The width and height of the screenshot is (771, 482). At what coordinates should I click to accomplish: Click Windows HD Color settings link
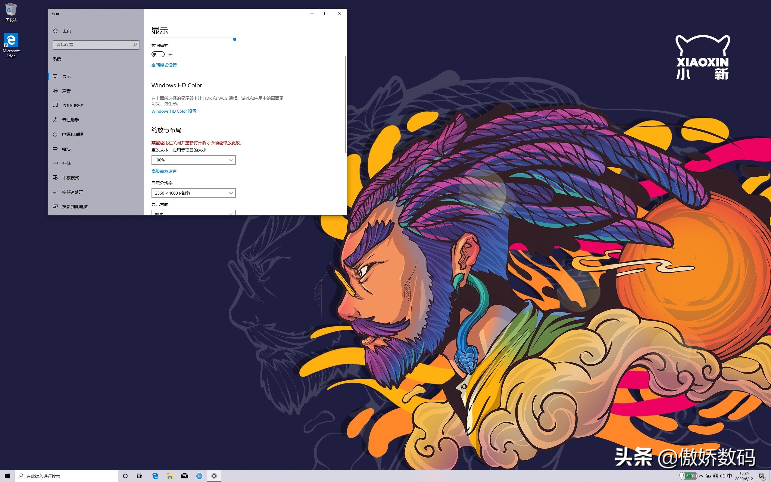click(x=174, y=111)
